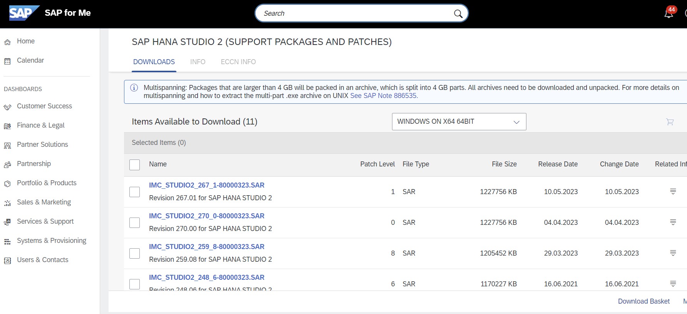The image size is (687, 314).
Task: Click the Sales & Marketing chart icon
Action: [7, 203]
